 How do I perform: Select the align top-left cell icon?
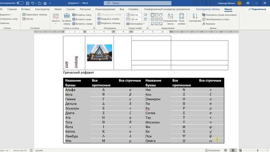(153, 15)
